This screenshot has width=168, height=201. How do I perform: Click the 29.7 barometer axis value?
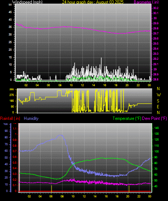tap(156, 33)
